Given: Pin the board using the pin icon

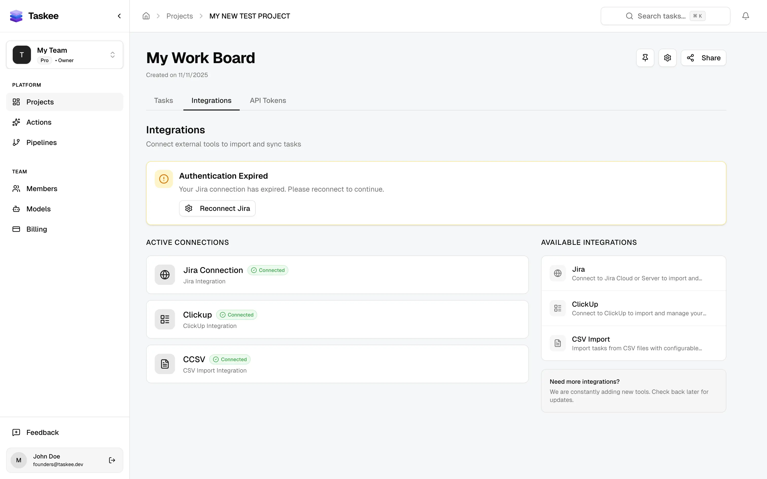Looking at the screenshot, I should [645, 58].
